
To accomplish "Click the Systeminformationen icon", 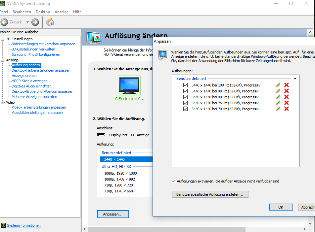I will 3,225.
